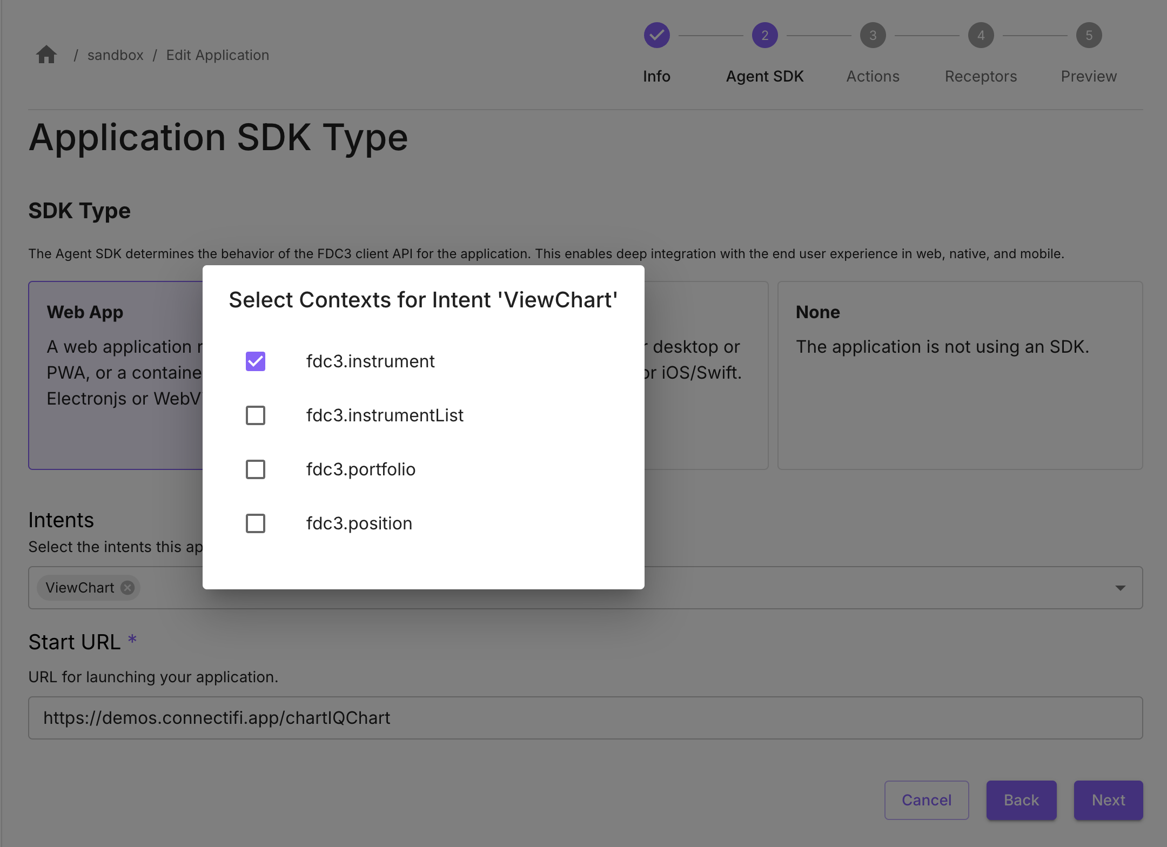Toggle the fdc3.instrument checkbox
This screenshot has height=847, width=1167.
pyautogui.click(x=257, y=360)
